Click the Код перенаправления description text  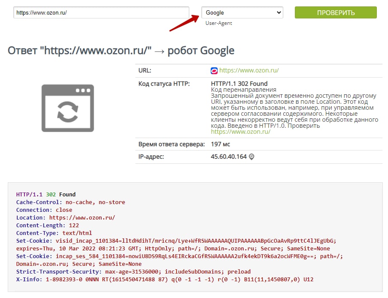(243, 90)
